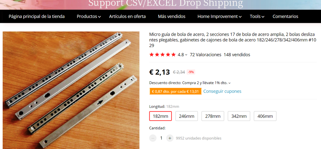
Task: Go to Página principal de la tienda
Action: click(x=37, y=16)
